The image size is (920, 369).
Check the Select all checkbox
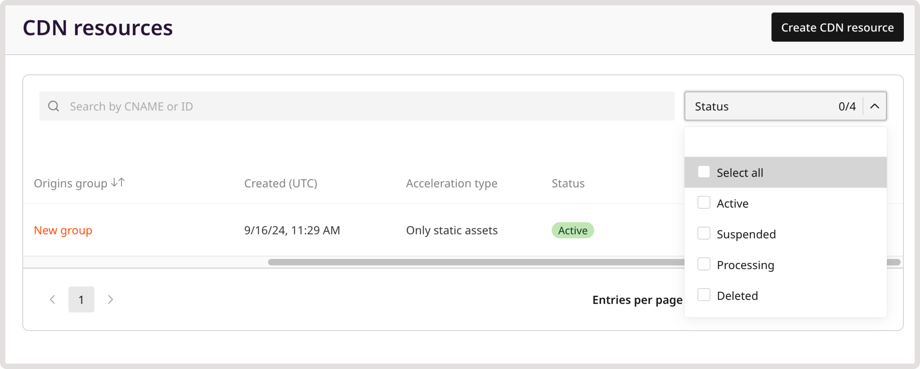click(x=704, y=171)
